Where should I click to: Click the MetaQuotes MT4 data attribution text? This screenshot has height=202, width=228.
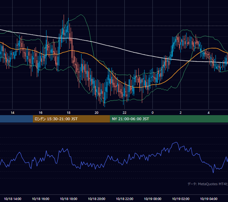pyautogui.click(x=208, y=184)
